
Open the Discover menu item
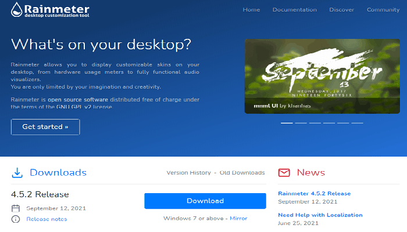341,10
